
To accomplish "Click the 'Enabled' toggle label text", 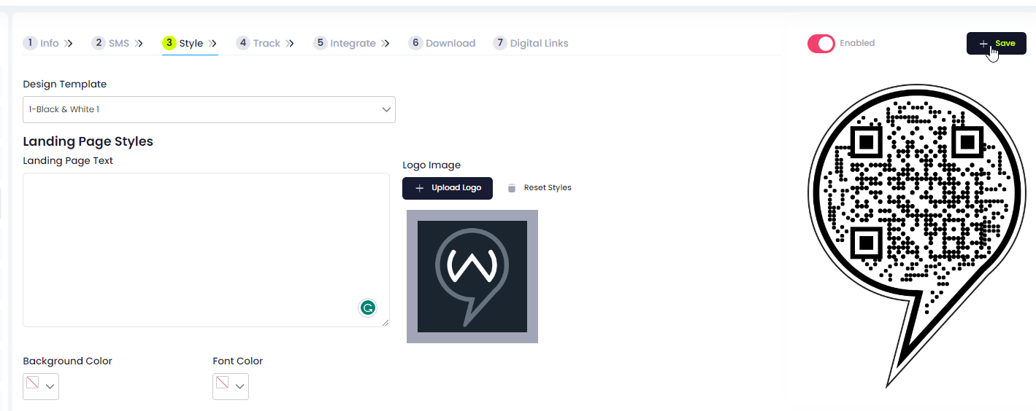I will tap(857, 44).
